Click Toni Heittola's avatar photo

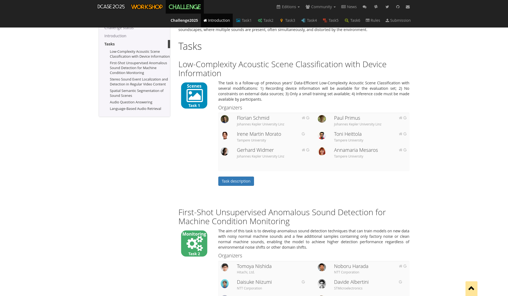click(322, 135)
